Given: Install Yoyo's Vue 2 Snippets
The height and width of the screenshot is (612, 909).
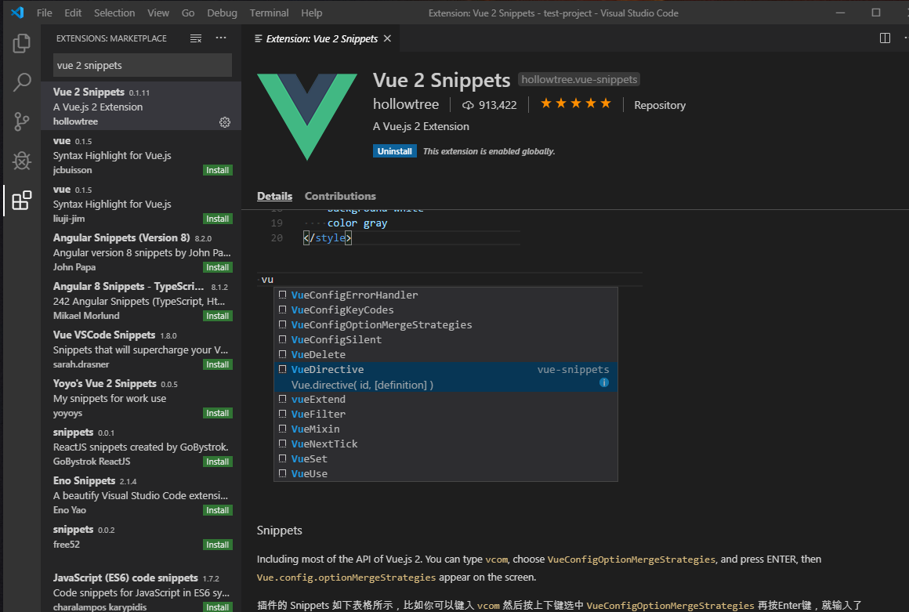Looking at the screenshot, I should [x=217, y=413].
